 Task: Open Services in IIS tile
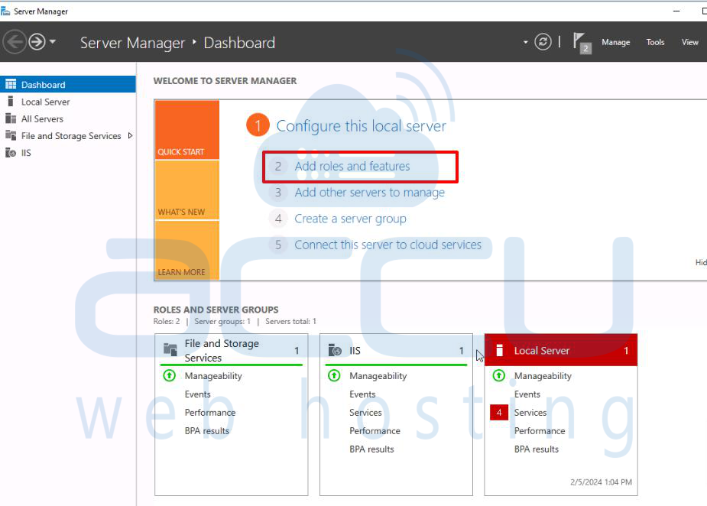pos(365,413)
